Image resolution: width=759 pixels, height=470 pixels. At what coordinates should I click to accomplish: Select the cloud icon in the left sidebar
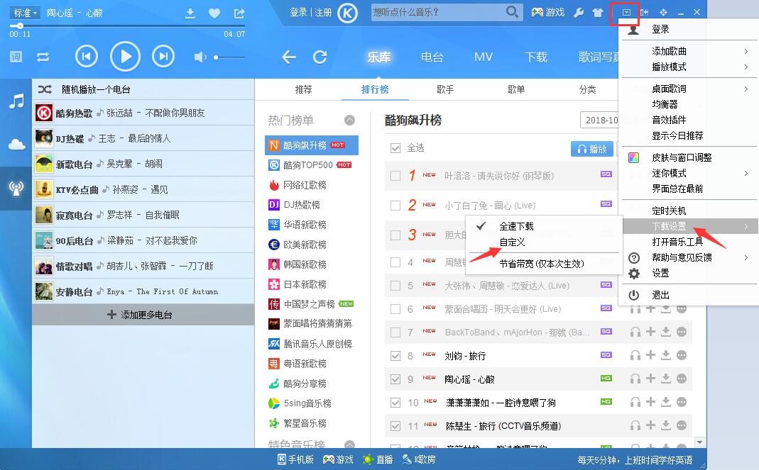coord(15,143)
